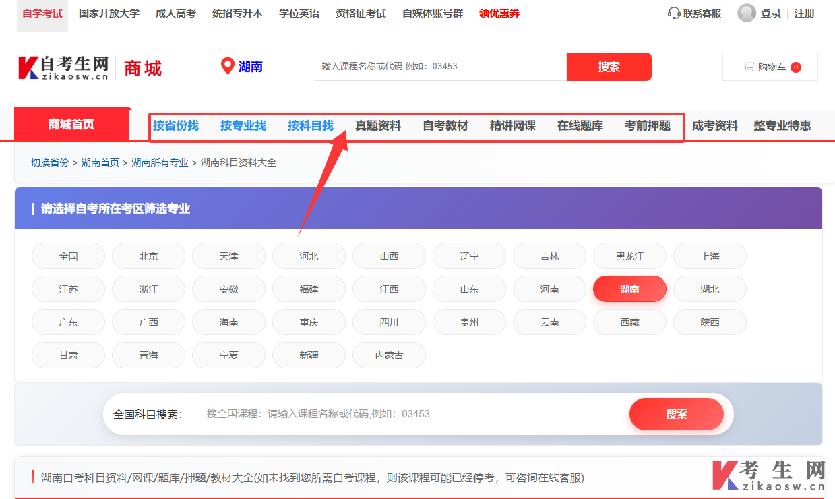The width and height of the screenshot is (835, 499).
Task: Select the 天津 region button
Action: point(228,256)
